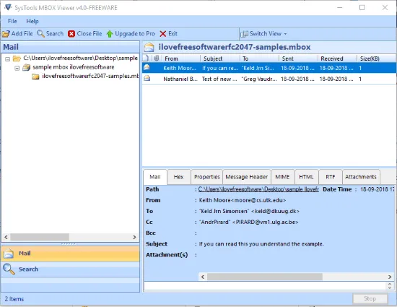397x307 pixels.
Task: Click the '2 Items' status text
Action: [x=14, y=299]
